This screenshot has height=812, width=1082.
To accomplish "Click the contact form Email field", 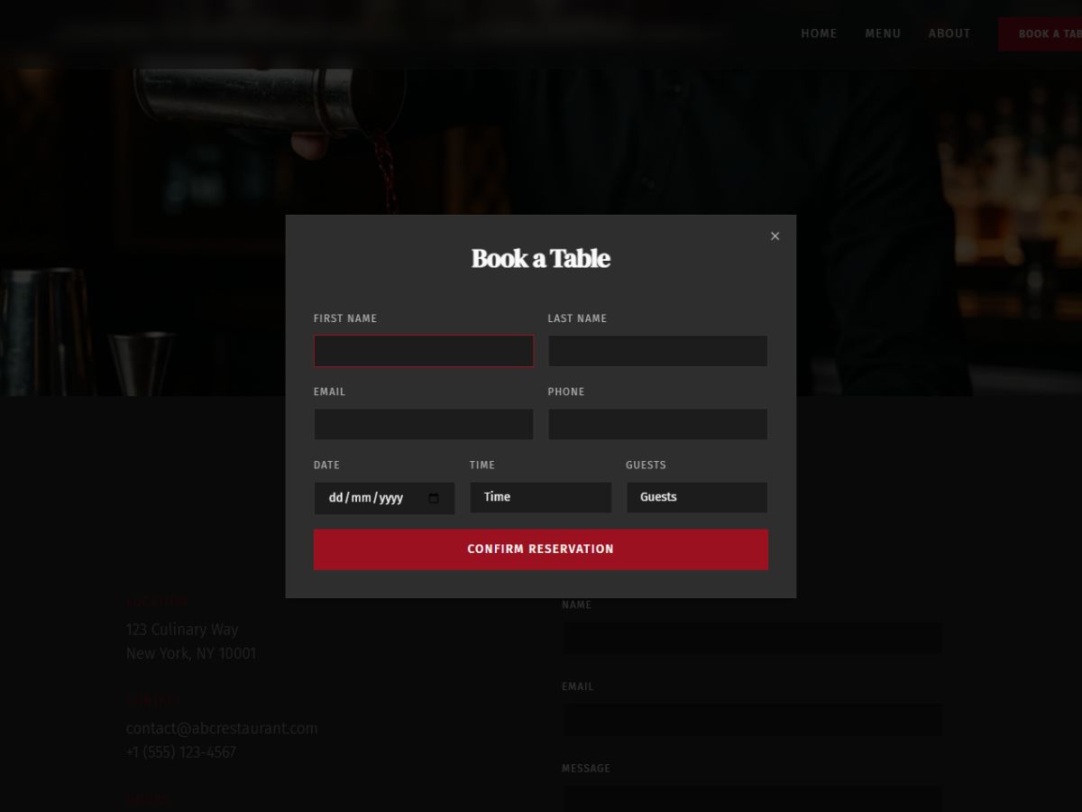I will 753,720.
